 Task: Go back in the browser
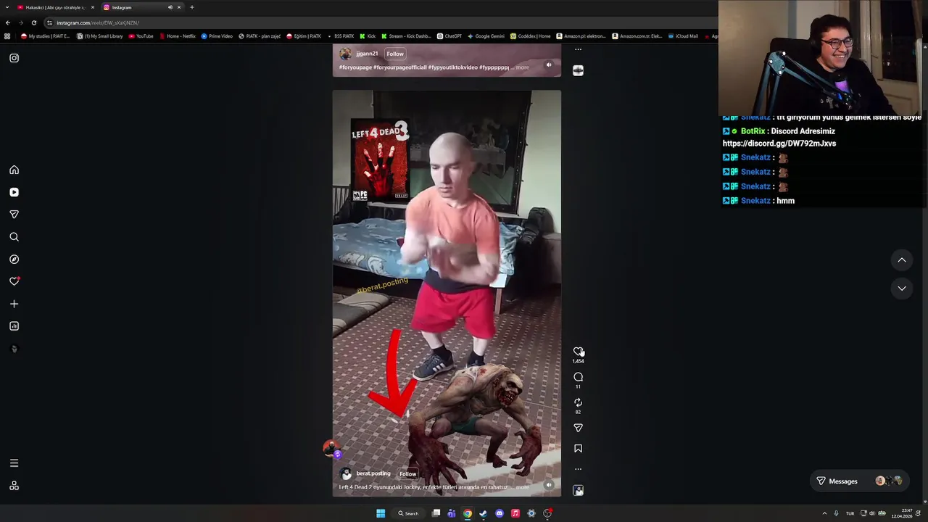(8, 22)
